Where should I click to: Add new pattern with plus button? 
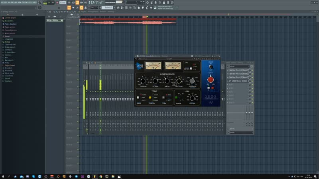(114, 8)
